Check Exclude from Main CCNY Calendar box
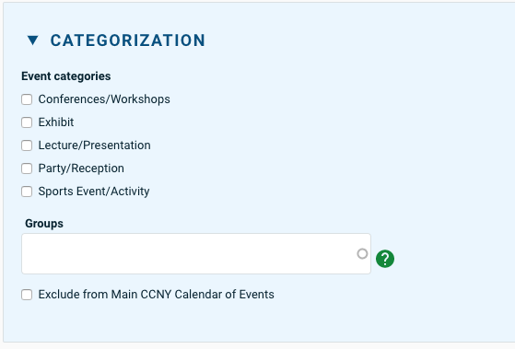This screenshot has height=349, width=515. [x=27, y=294]
